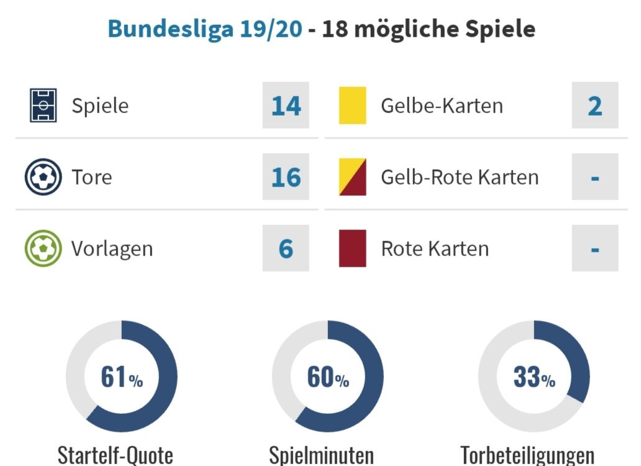
Task: Click the Gelbe-Karten value 2
Action: (x=595, y=106)
